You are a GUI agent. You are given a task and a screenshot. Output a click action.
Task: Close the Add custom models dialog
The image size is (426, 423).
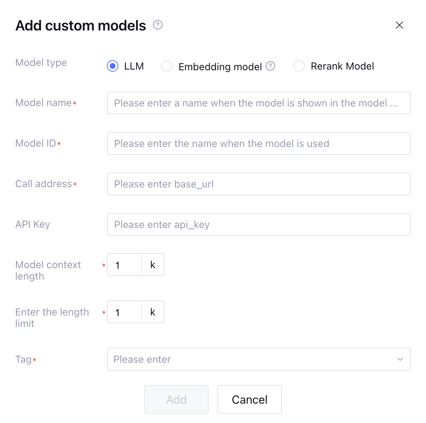(x=399, y=25)
